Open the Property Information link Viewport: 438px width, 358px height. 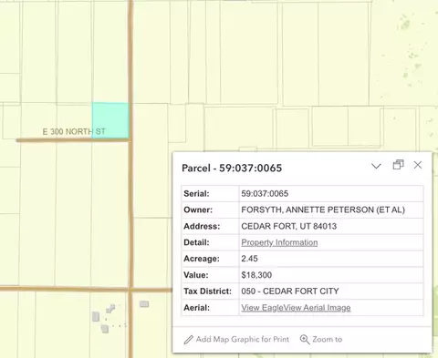coord(279,242)
